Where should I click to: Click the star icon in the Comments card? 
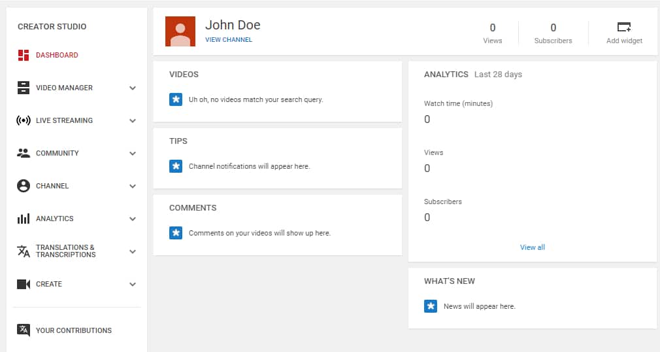point(176,233)
